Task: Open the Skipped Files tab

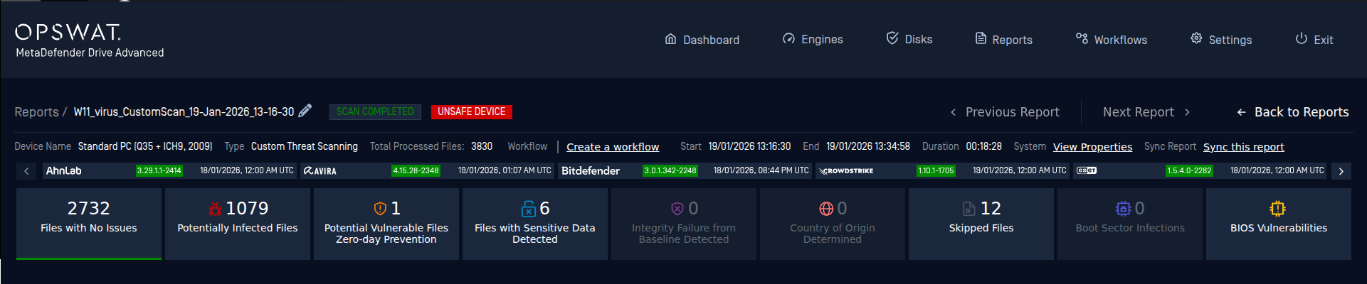Action: pos(981,224)
